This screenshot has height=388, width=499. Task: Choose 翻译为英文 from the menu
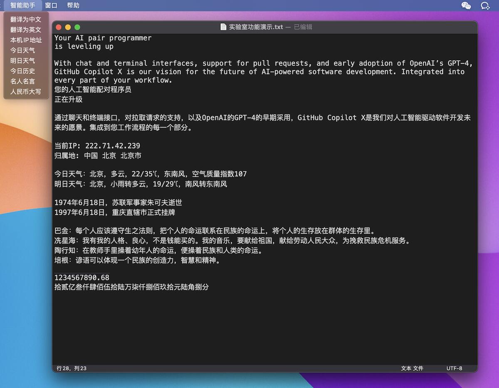[x=26, y=30]
